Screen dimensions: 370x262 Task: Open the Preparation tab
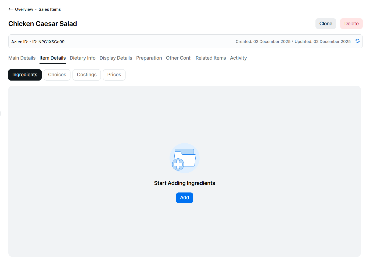(149, 58)
